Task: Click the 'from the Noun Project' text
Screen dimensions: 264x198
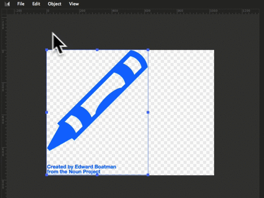Action: tap(74, 172)
